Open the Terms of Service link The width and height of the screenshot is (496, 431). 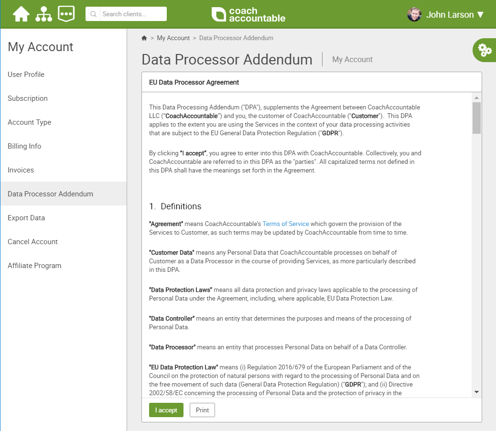286,224
